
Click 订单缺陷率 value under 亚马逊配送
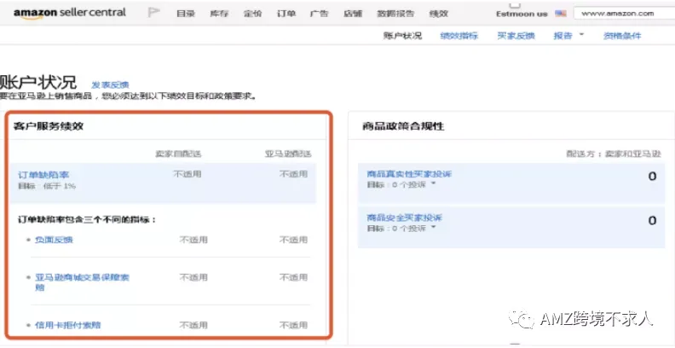coord(293,174)
